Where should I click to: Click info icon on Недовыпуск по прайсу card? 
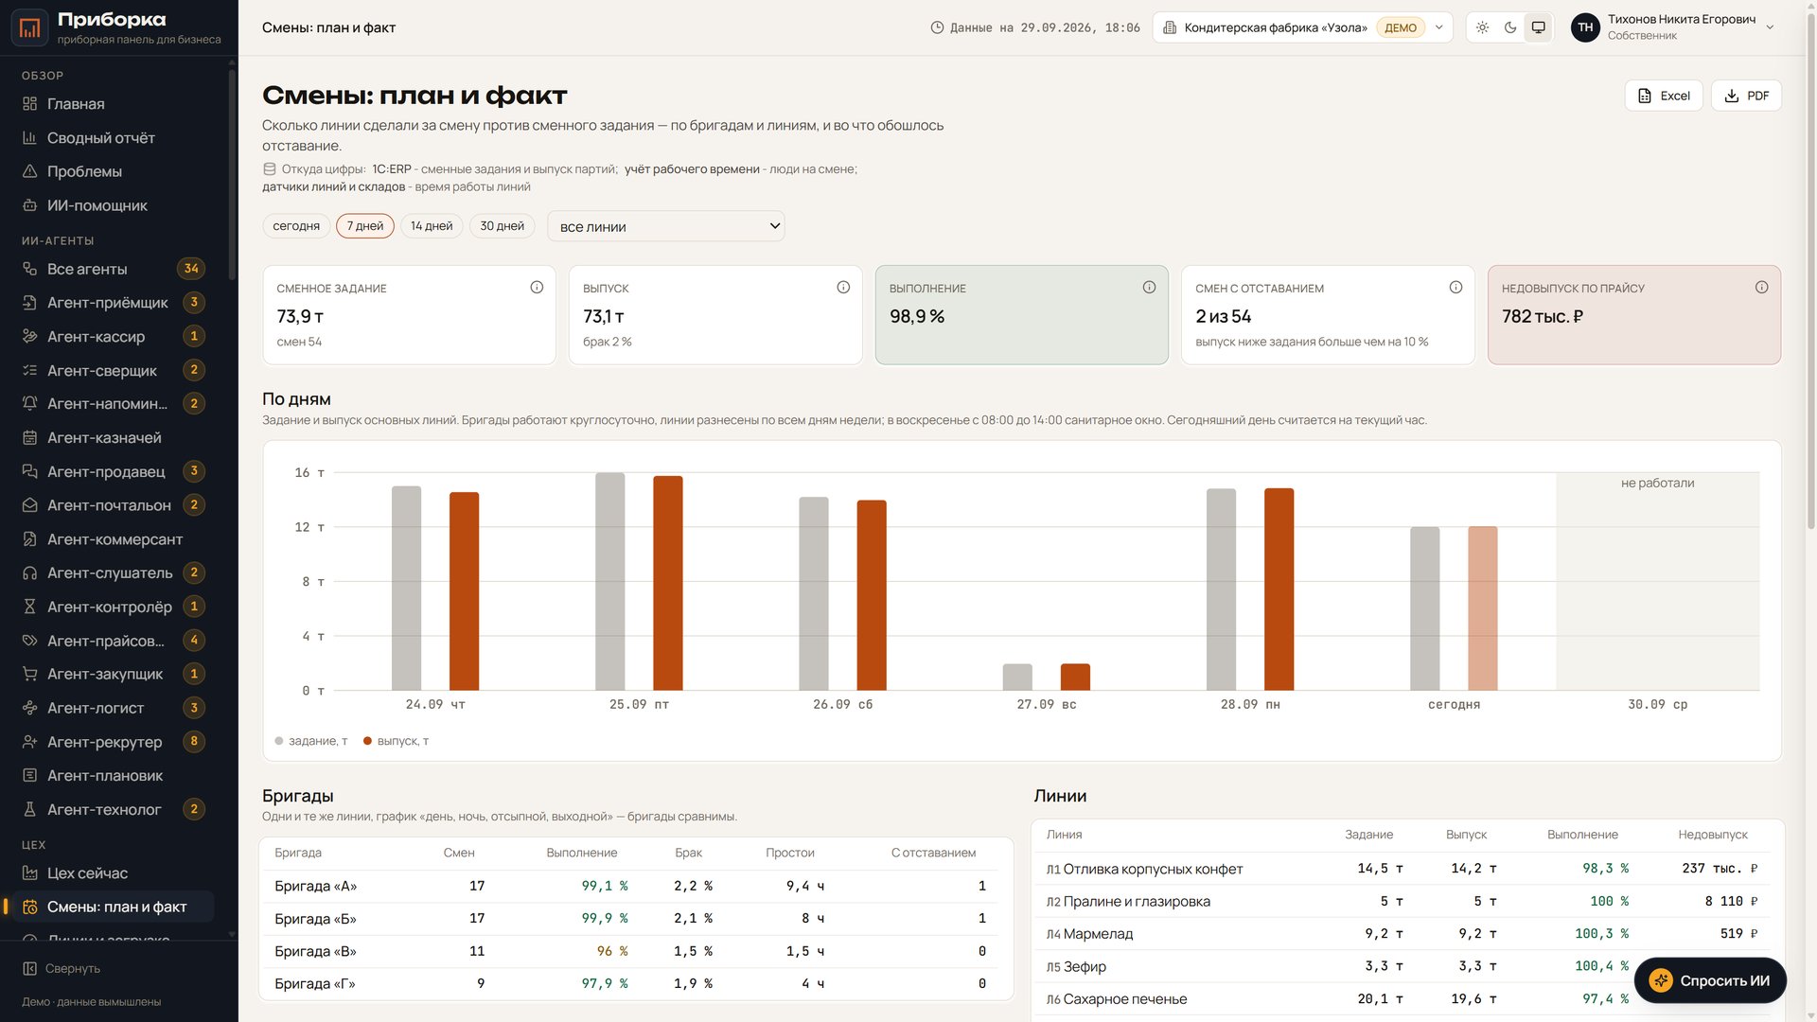coord(1761,288)
